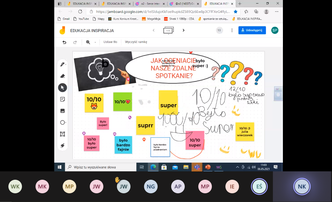Viewport: 332px width, 202px height.
Task: Select the green 10/10 sticky note
Action: coord(122,102)
